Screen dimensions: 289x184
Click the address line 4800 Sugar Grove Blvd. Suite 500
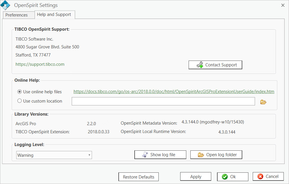tap(47, 47)
